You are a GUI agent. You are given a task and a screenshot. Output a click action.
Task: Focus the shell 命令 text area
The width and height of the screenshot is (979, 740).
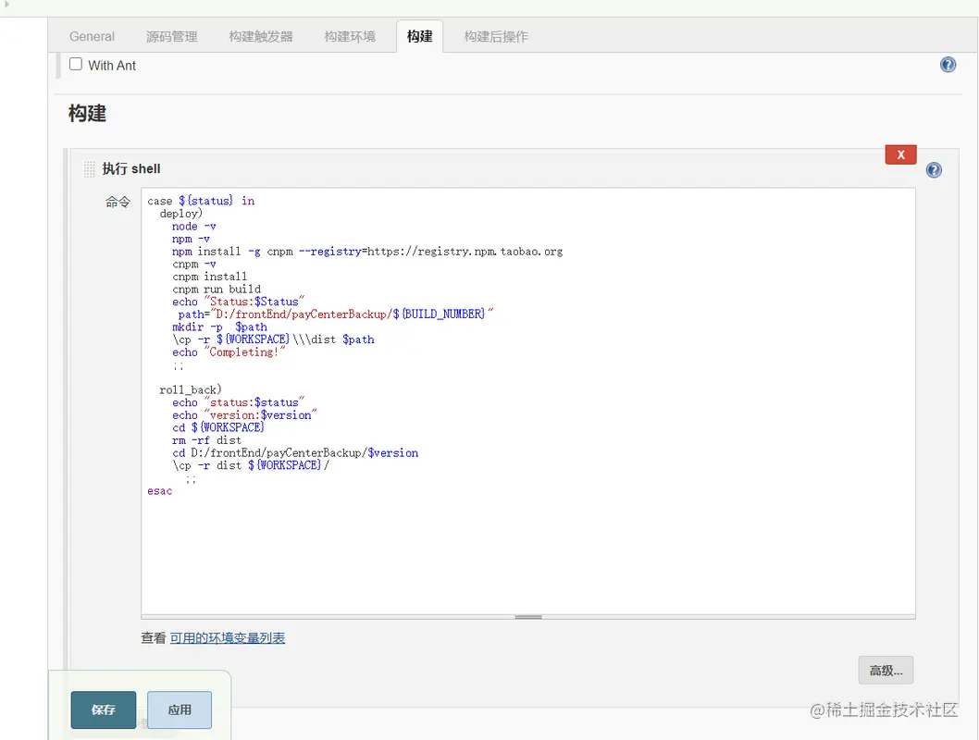[528, 401]
